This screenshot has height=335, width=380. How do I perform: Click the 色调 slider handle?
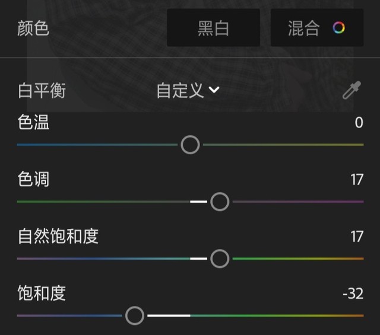click(x=220, y=202)
